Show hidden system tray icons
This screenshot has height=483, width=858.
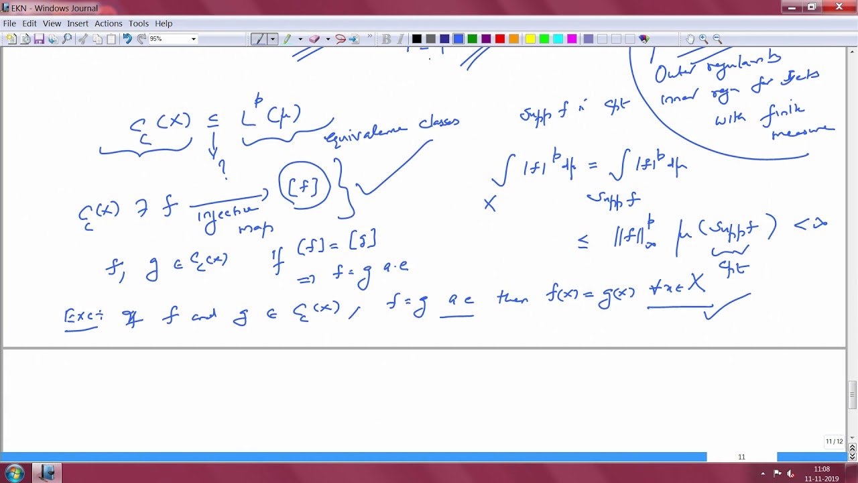pos(763,474)
